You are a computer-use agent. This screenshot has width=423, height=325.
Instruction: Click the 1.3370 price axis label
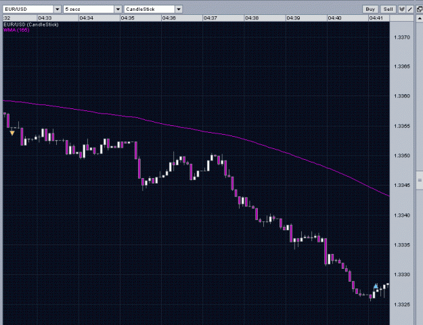coord(402,37)
